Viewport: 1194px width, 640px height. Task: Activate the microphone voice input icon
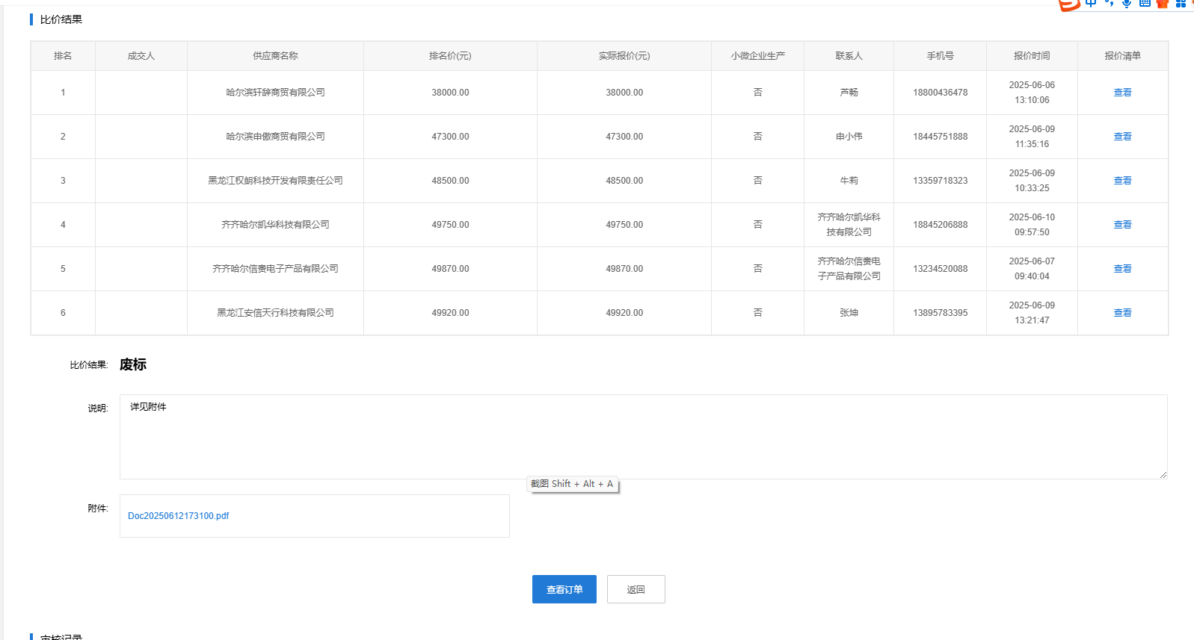[x=1127, y=3]
